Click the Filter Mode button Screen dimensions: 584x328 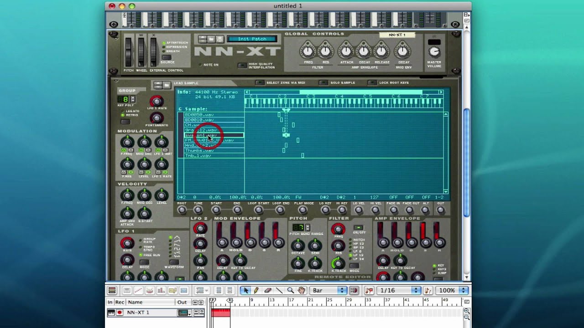pos(354,265)
